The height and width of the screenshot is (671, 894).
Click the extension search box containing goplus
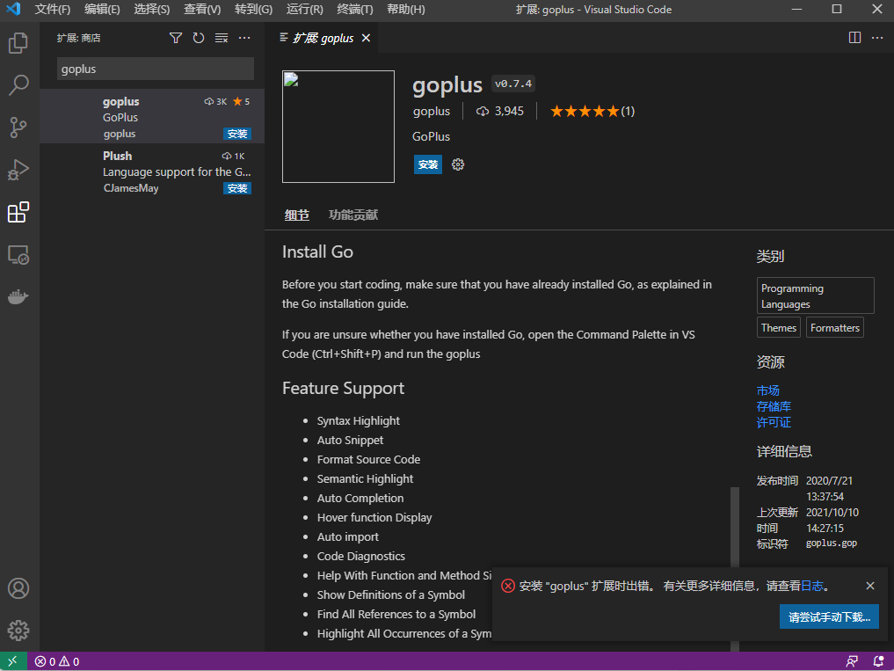point(155,69)
